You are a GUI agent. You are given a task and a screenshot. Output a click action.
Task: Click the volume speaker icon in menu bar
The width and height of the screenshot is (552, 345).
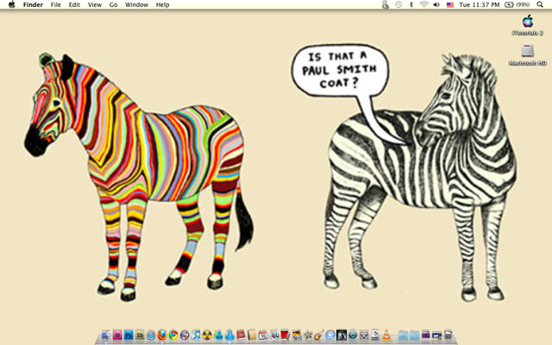click(436, 4)
